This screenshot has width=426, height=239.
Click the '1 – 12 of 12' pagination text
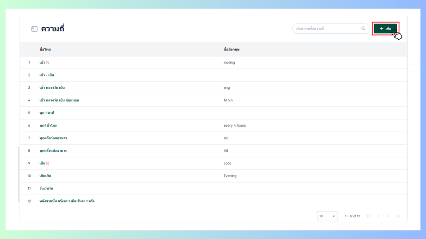pos(352,216)
